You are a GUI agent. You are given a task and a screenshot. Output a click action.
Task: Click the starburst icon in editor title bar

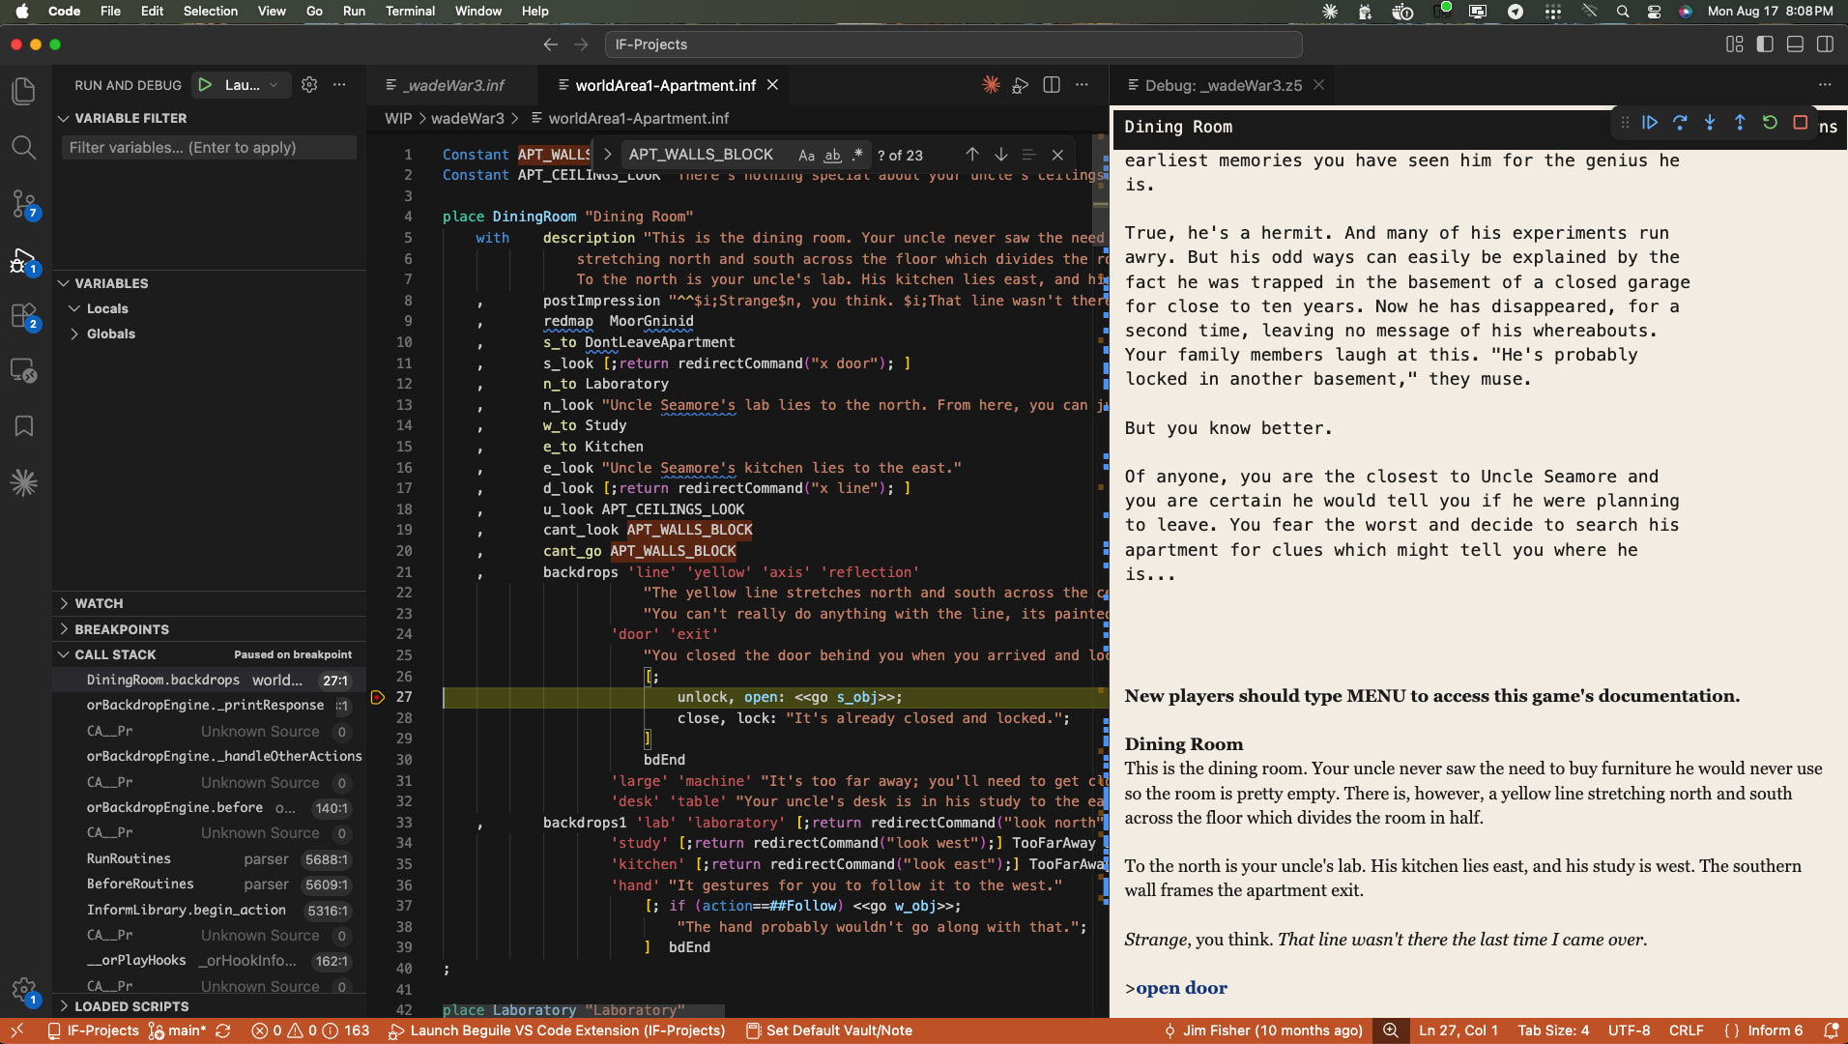(x=991, y=85)
